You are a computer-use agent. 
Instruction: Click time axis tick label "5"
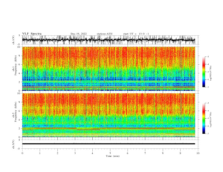(110, 153)
